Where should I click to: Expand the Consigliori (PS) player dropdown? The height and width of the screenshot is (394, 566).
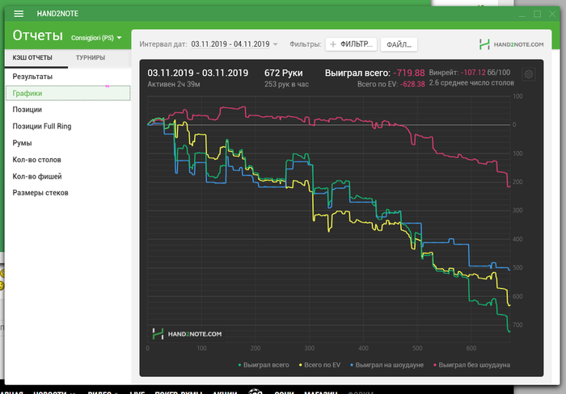[x=96, y=37]
